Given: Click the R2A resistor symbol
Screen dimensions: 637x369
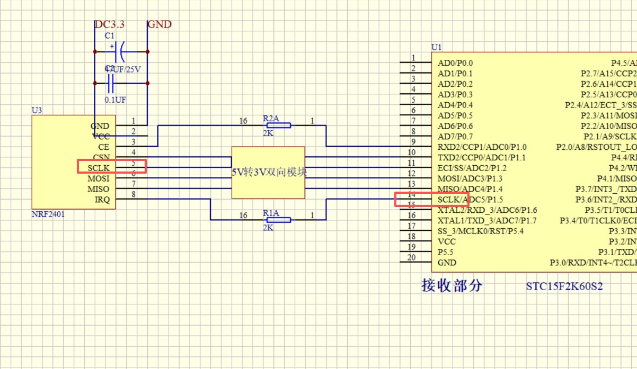Looking at the screenshot, I should pyautogui.click(x=278, y=125).
